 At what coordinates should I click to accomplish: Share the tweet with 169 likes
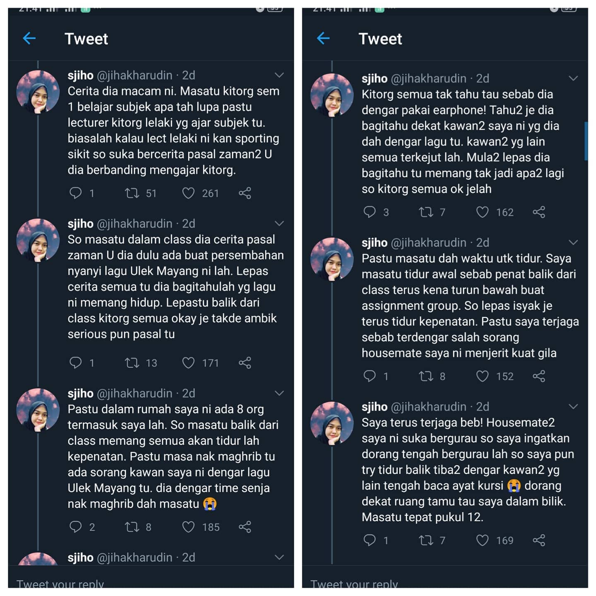tap(539, 540)
